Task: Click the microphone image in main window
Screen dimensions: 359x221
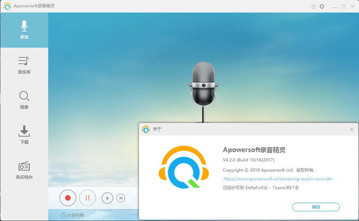Action: 203,91
